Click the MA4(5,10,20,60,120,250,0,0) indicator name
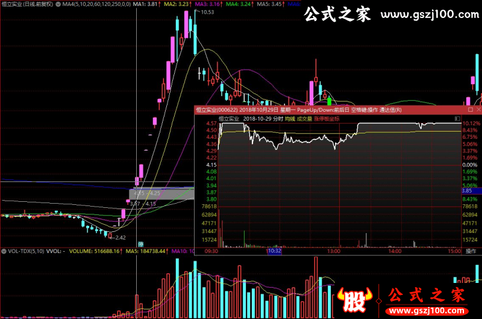This screenshot has width=482, height=319. click(96, 4)
